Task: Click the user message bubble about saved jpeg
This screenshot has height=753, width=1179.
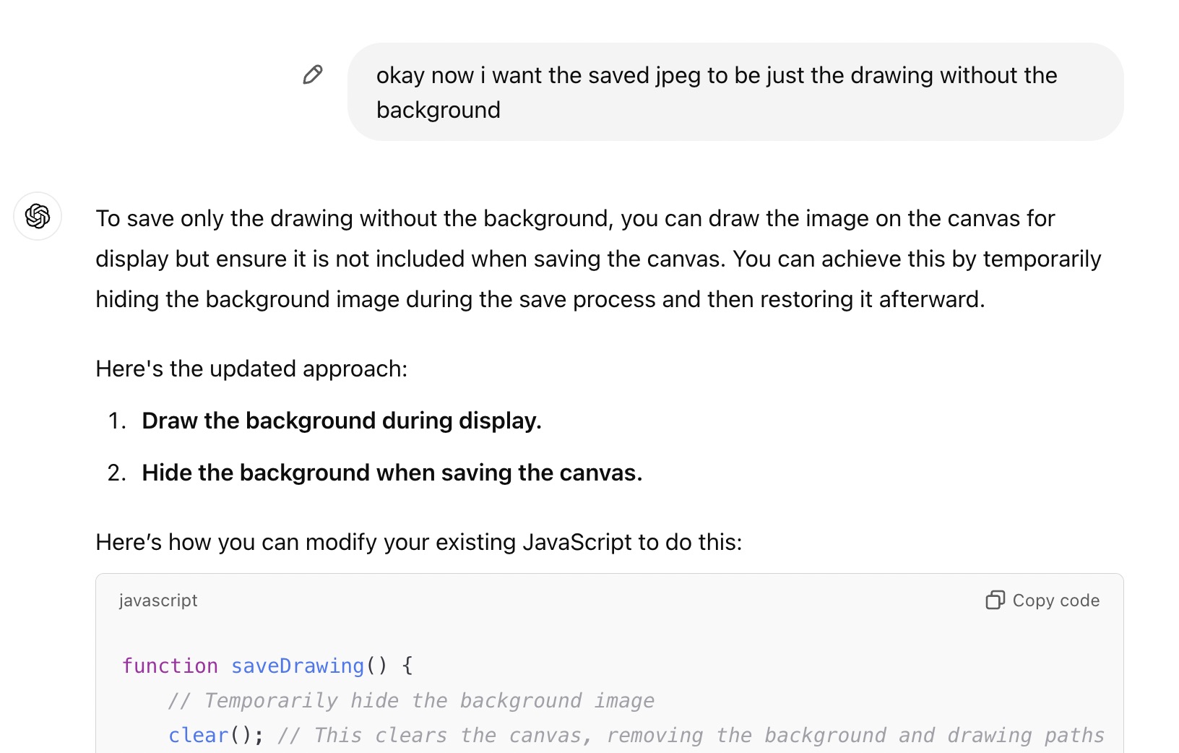Action: coord(735,92)
